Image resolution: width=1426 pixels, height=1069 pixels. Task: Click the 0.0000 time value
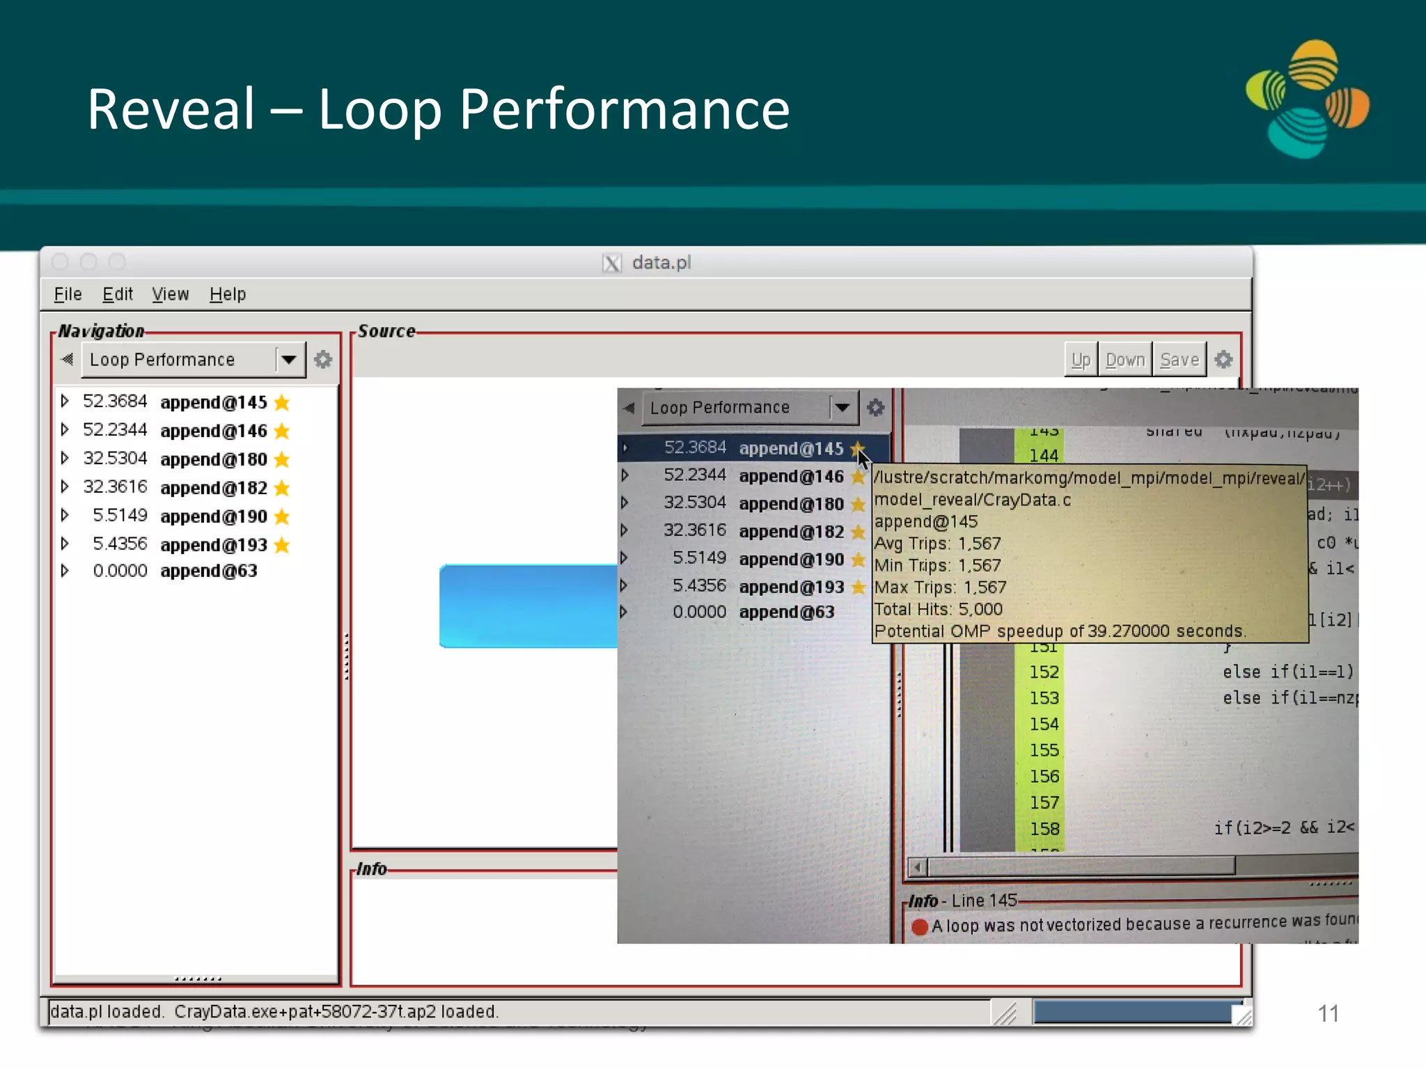[x=120, y=571]
